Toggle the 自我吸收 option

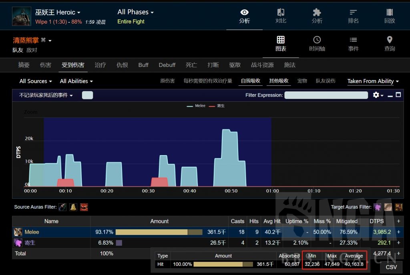coord(251,81)
